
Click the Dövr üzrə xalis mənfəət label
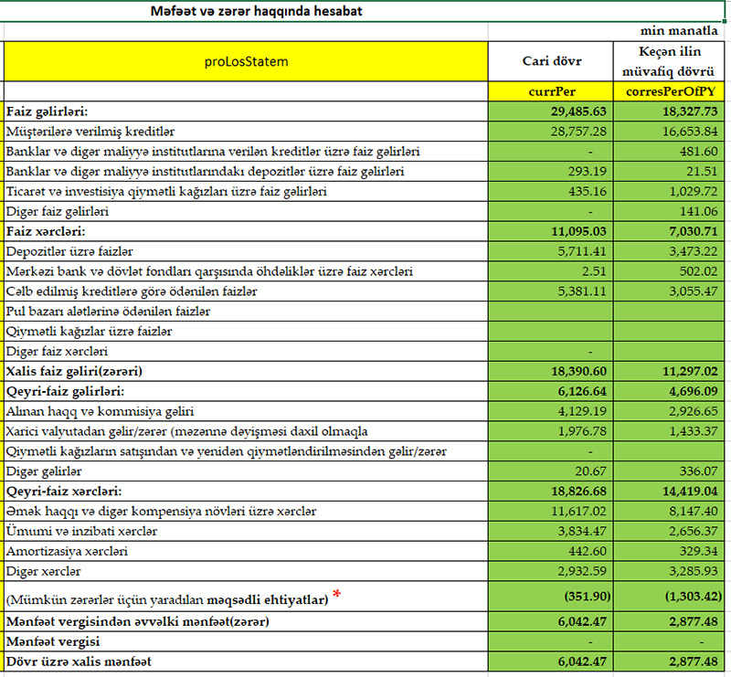[79, 663]
